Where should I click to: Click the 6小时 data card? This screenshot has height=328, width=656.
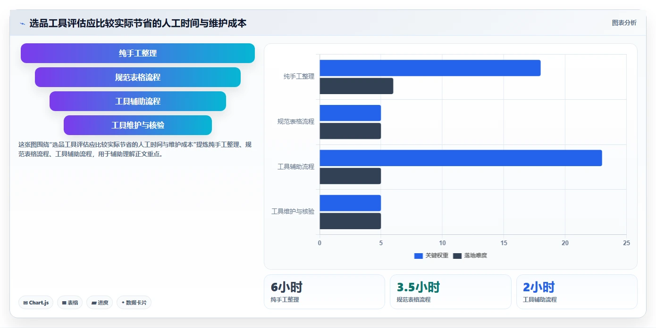[x=324, y=292]
